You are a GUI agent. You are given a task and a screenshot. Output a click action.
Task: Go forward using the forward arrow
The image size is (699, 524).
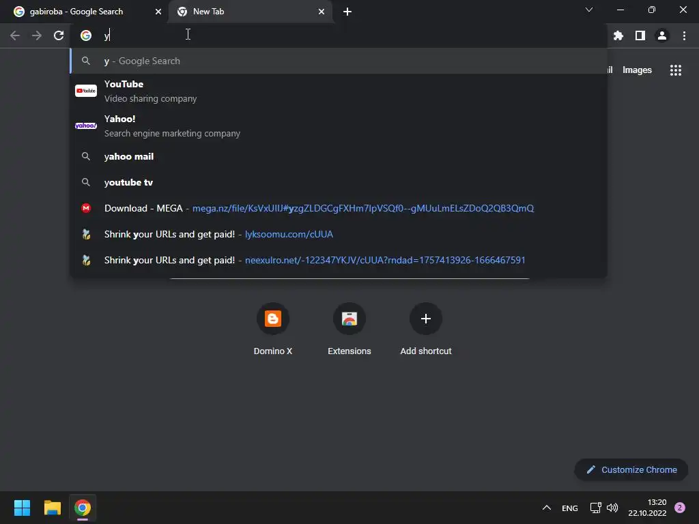37,35
